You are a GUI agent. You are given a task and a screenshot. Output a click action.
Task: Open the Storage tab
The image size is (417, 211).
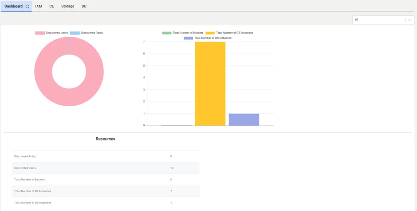[68, 6]
